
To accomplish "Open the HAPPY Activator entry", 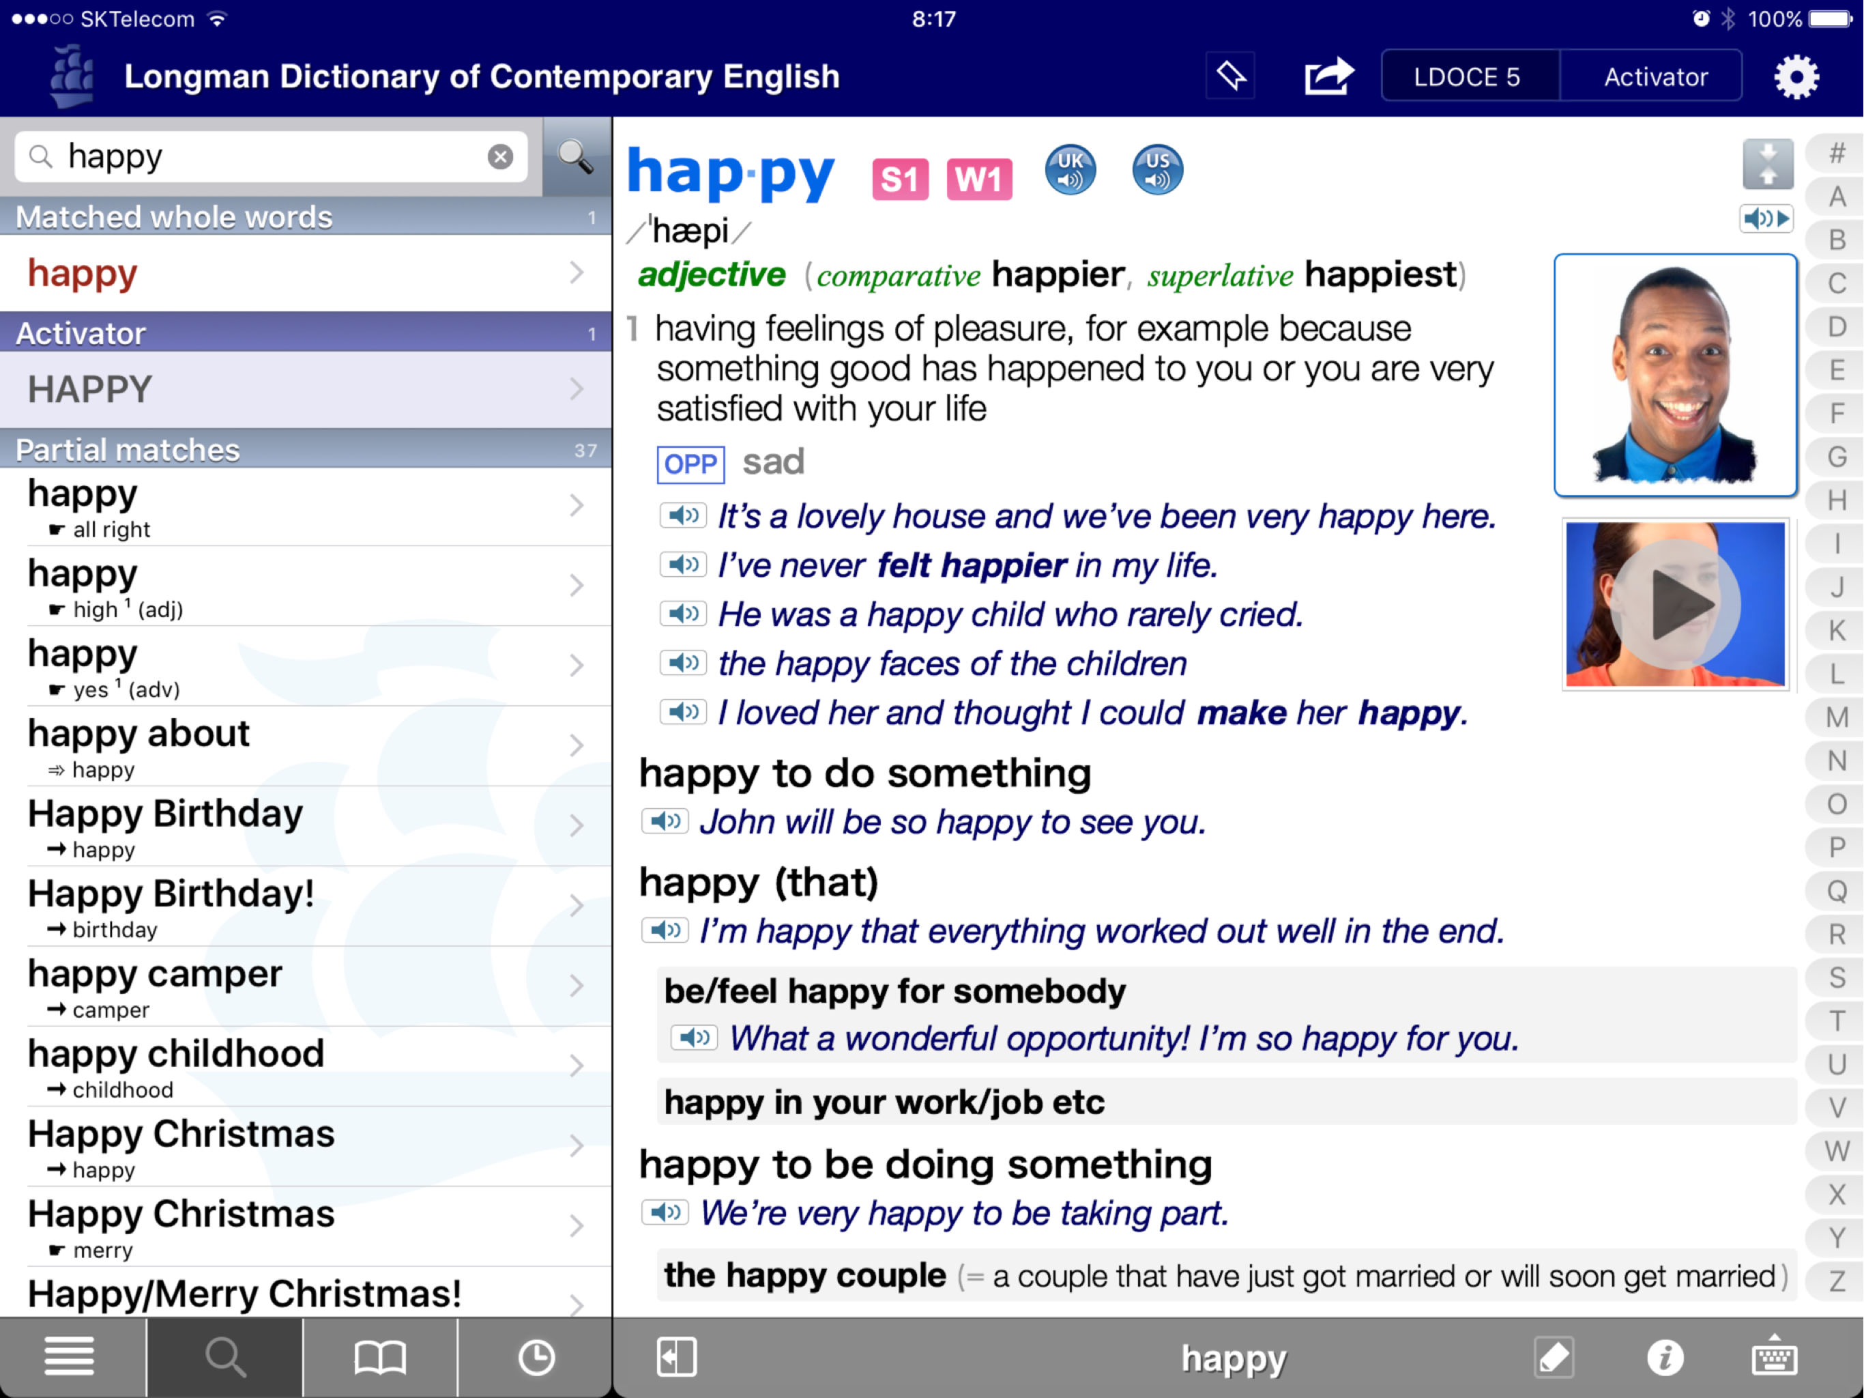I will click(305, 390).
